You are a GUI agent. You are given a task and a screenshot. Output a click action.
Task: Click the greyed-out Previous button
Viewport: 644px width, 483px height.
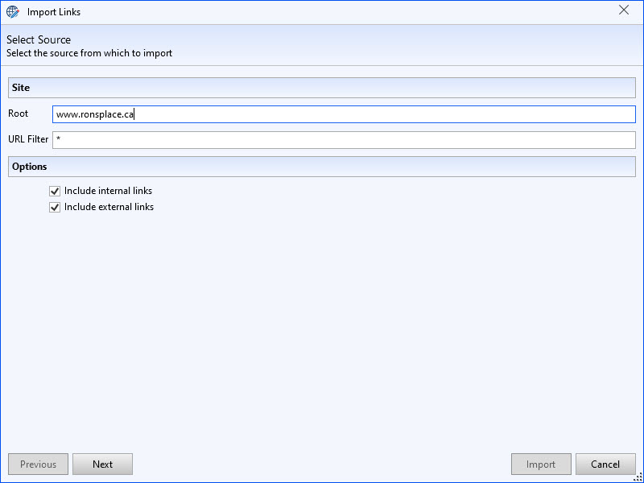(38, 464)
